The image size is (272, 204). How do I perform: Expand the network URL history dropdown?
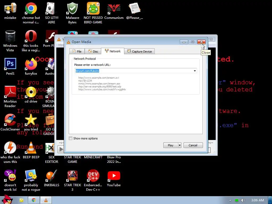(195, 71)
